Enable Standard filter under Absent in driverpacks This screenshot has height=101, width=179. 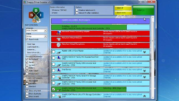pyautogui.click(x=27, y=86)
